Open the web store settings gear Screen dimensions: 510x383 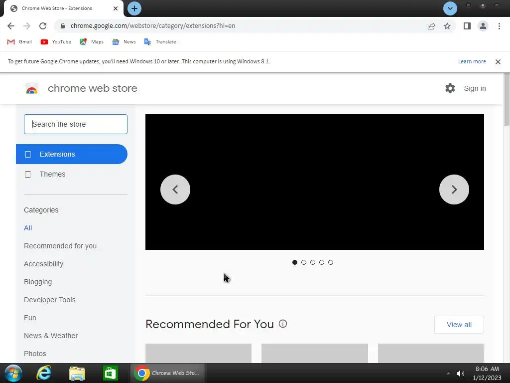click(450, 88)
